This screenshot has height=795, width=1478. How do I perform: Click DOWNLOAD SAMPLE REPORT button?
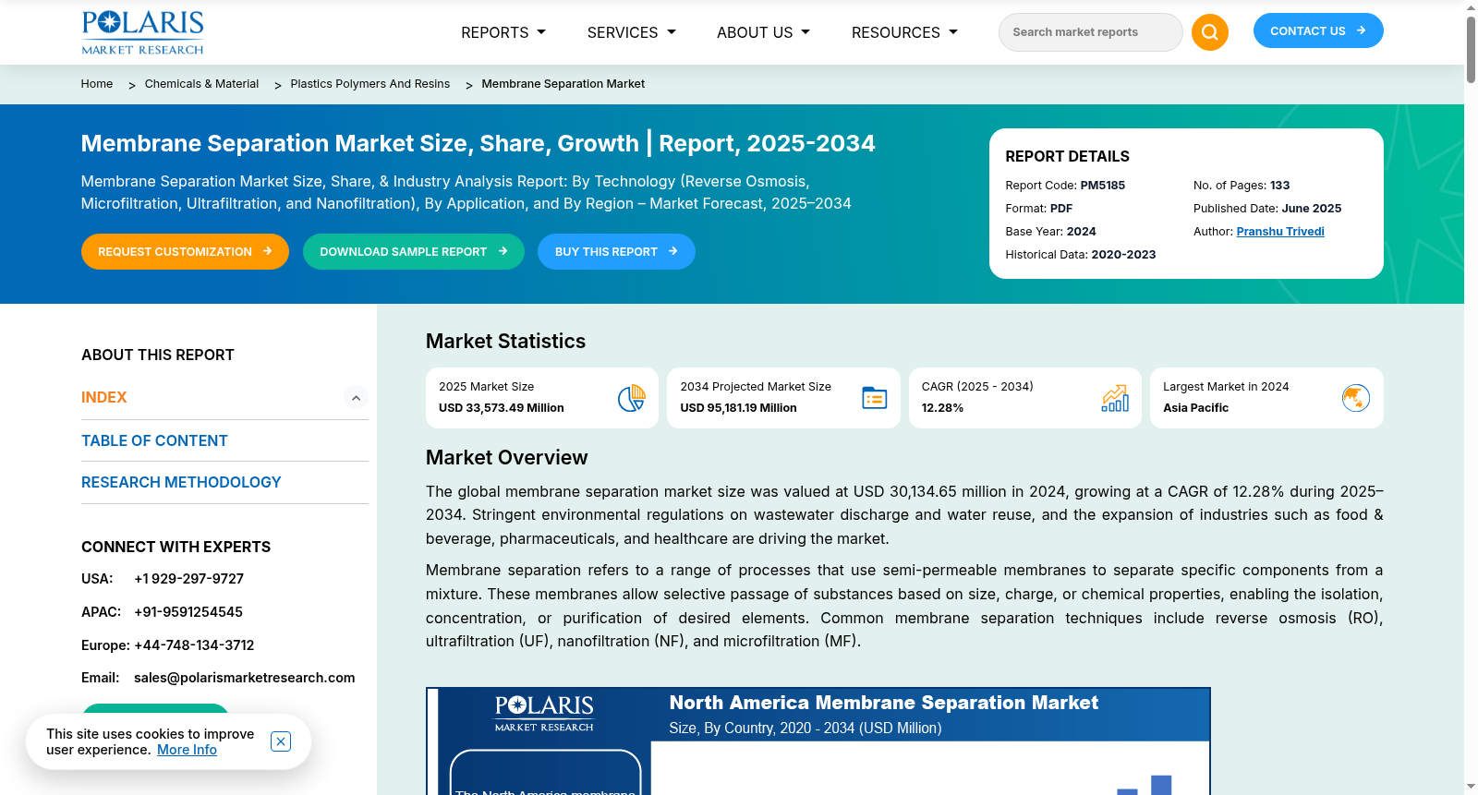click(414, 251)
